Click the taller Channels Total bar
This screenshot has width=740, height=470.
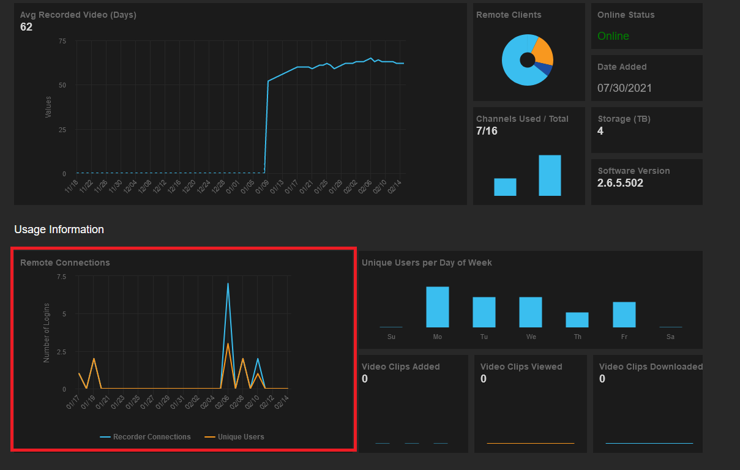tap(550, 176)
